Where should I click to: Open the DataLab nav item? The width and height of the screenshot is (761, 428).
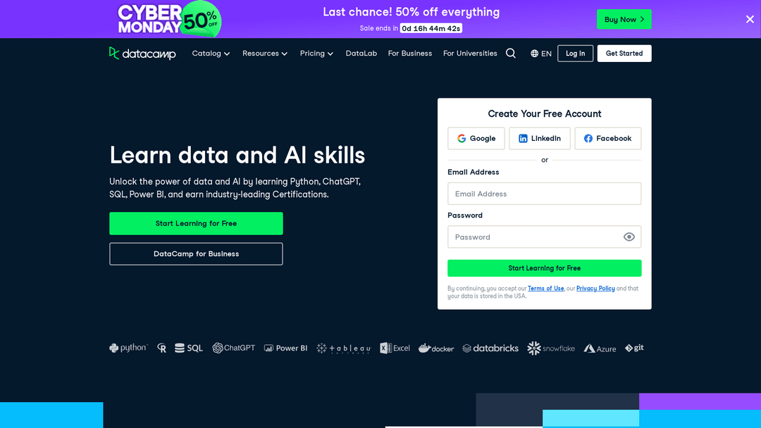pyautogui.click(x=361, y=53)
